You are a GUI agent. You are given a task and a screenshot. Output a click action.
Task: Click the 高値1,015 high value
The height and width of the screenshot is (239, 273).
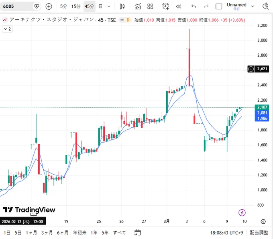coord(166,20)
